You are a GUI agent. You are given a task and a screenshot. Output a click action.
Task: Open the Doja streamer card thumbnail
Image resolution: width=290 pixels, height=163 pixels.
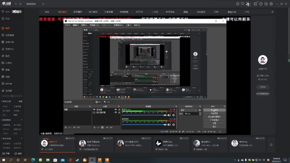pos(158,143)
